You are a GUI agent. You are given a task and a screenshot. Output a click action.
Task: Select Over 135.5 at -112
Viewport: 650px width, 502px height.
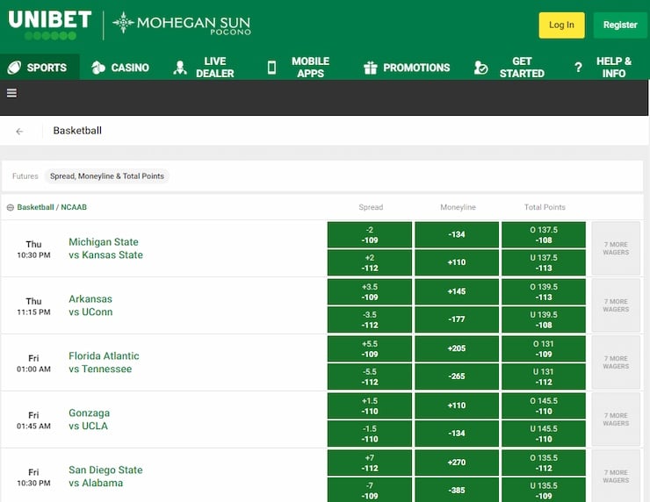pyautogui.click(x=544, y=463)
